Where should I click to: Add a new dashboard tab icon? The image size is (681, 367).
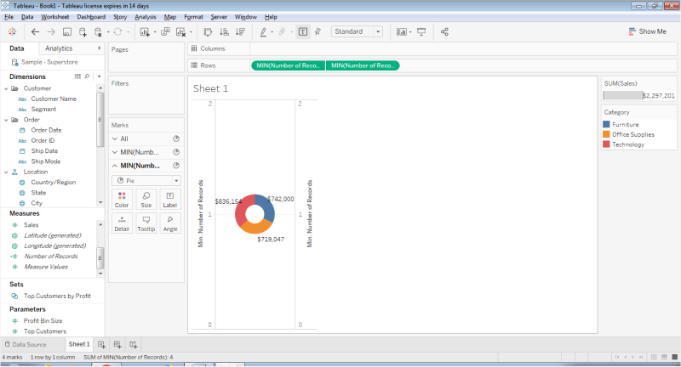pyautogui.click(x=117, y=344)
